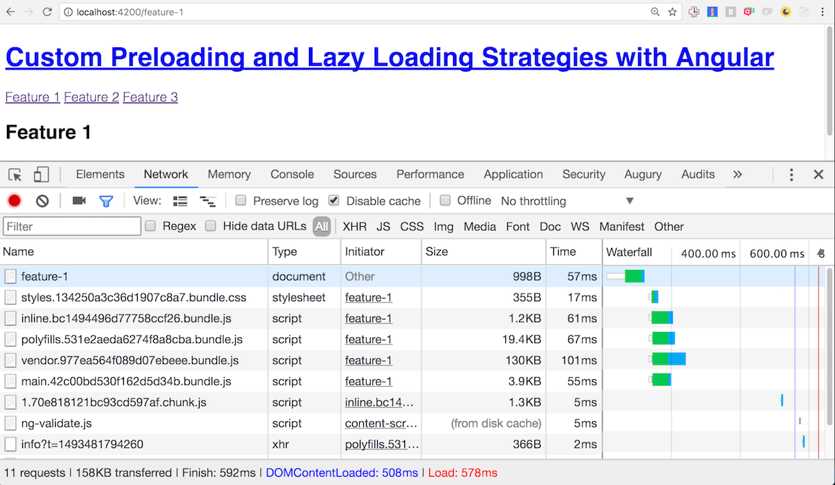Viewport: 835px width, 485px height.
Task: Bookmark page with the star icon
Action: point(673,12)
